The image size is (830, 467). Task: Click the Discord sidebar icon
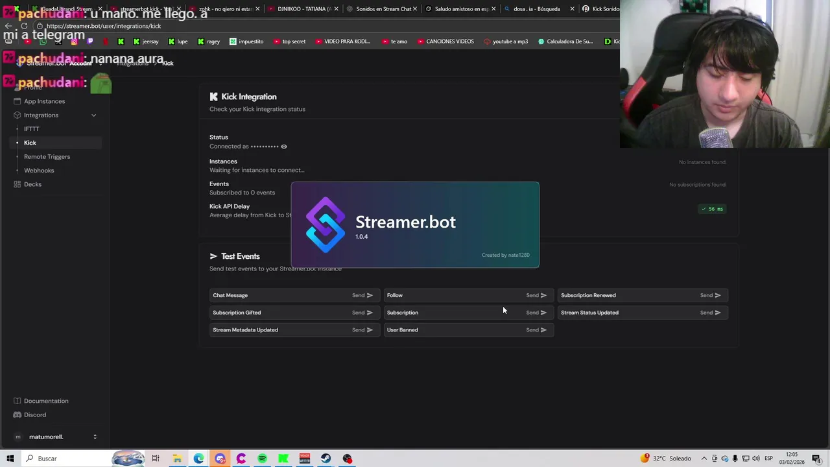tap(18, 415)
